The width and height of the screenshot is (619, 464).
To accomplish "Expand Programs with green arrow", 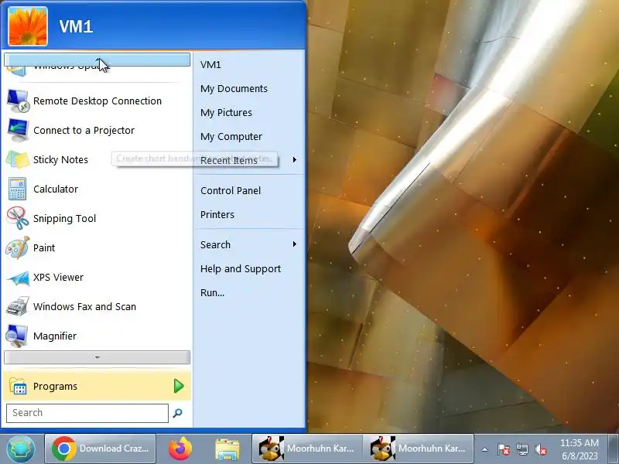I will coord(179,386).
